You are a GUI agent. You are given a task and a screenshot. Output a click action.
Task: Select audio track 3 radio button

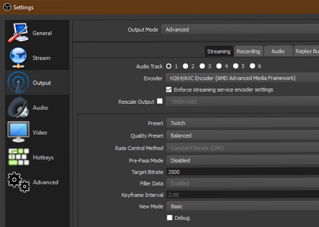pyautogui.click(x=202, y=66)
